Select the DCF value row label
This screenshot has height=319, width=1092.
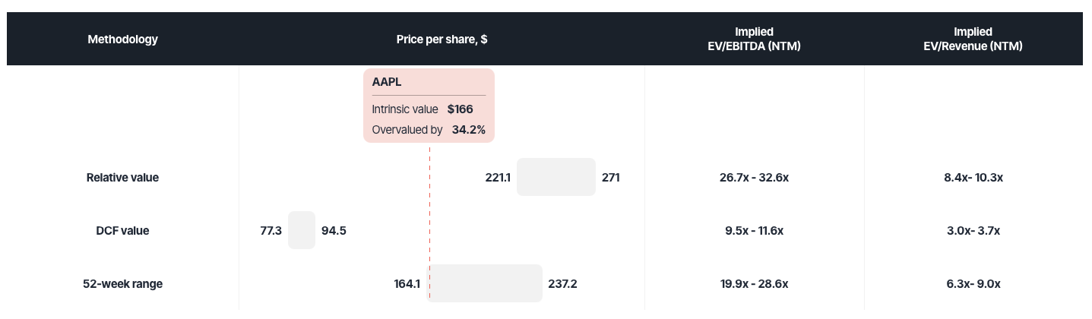point(122,231)
